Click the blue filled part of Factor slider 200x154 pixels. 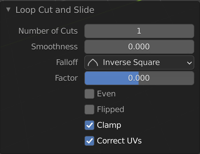click(x=111, y=78)
